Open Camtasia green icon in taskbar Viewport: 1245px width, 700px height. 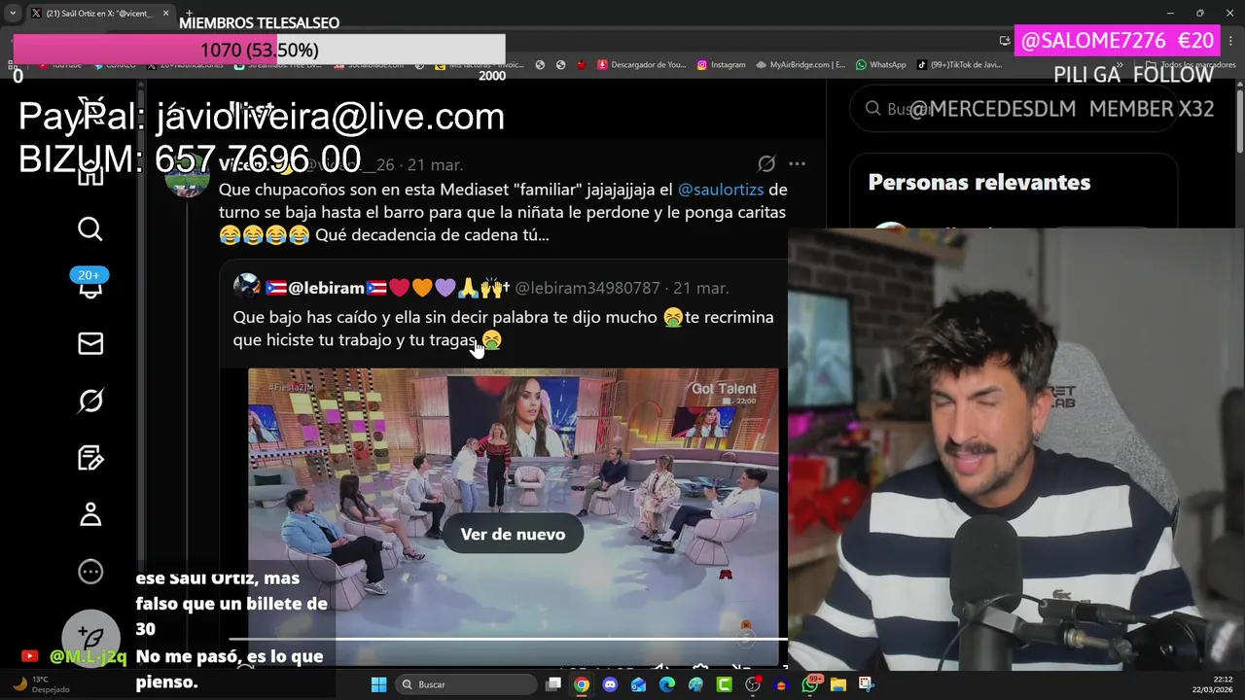click(x=724, y=684)
